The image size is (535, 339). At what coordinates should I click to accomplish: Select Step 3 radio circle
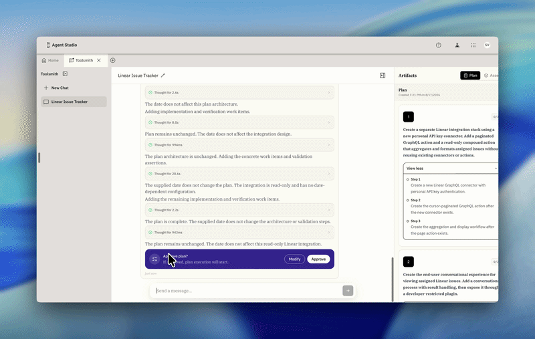[x=408, y=221]
